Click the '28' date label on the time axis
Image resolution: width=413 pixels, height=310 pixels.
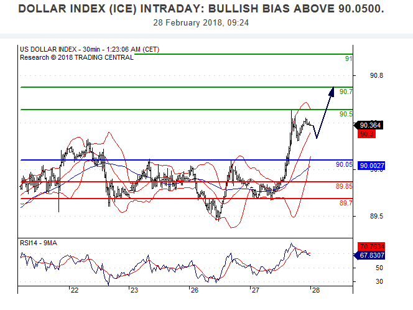point(316,291)
